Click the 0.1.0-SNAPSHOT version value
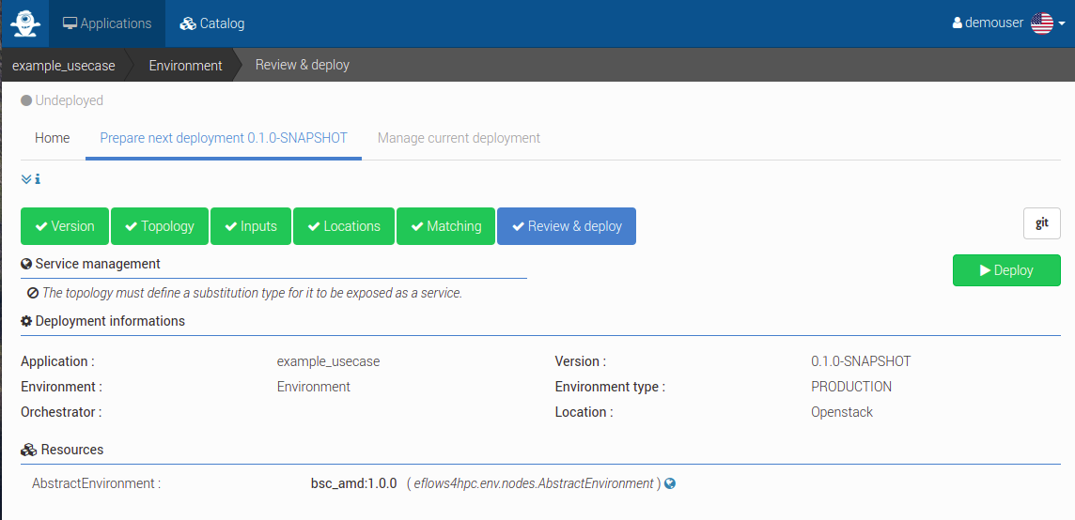Viewport: 1075px width, 520px height. (861, 361)
